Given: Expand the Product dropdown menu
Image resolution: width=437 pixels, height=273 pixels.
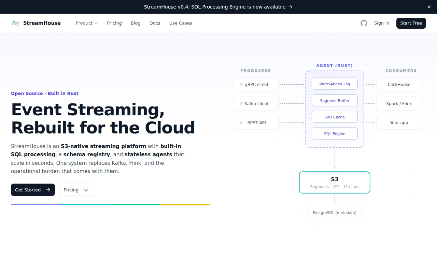Looking at the screenshot, I should pyautogui.click(x=86, y=23).
